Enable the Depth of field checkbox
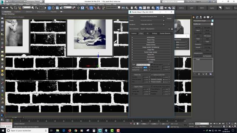This screenshot has width=237, height=133. pyautogui.click(x=133, y=87)
